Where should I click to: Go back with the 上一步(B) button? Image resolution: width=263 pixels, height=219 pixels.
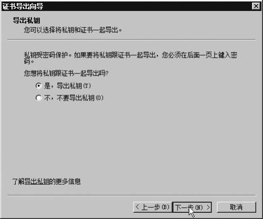pyautogui.click(x=152, y=207)
